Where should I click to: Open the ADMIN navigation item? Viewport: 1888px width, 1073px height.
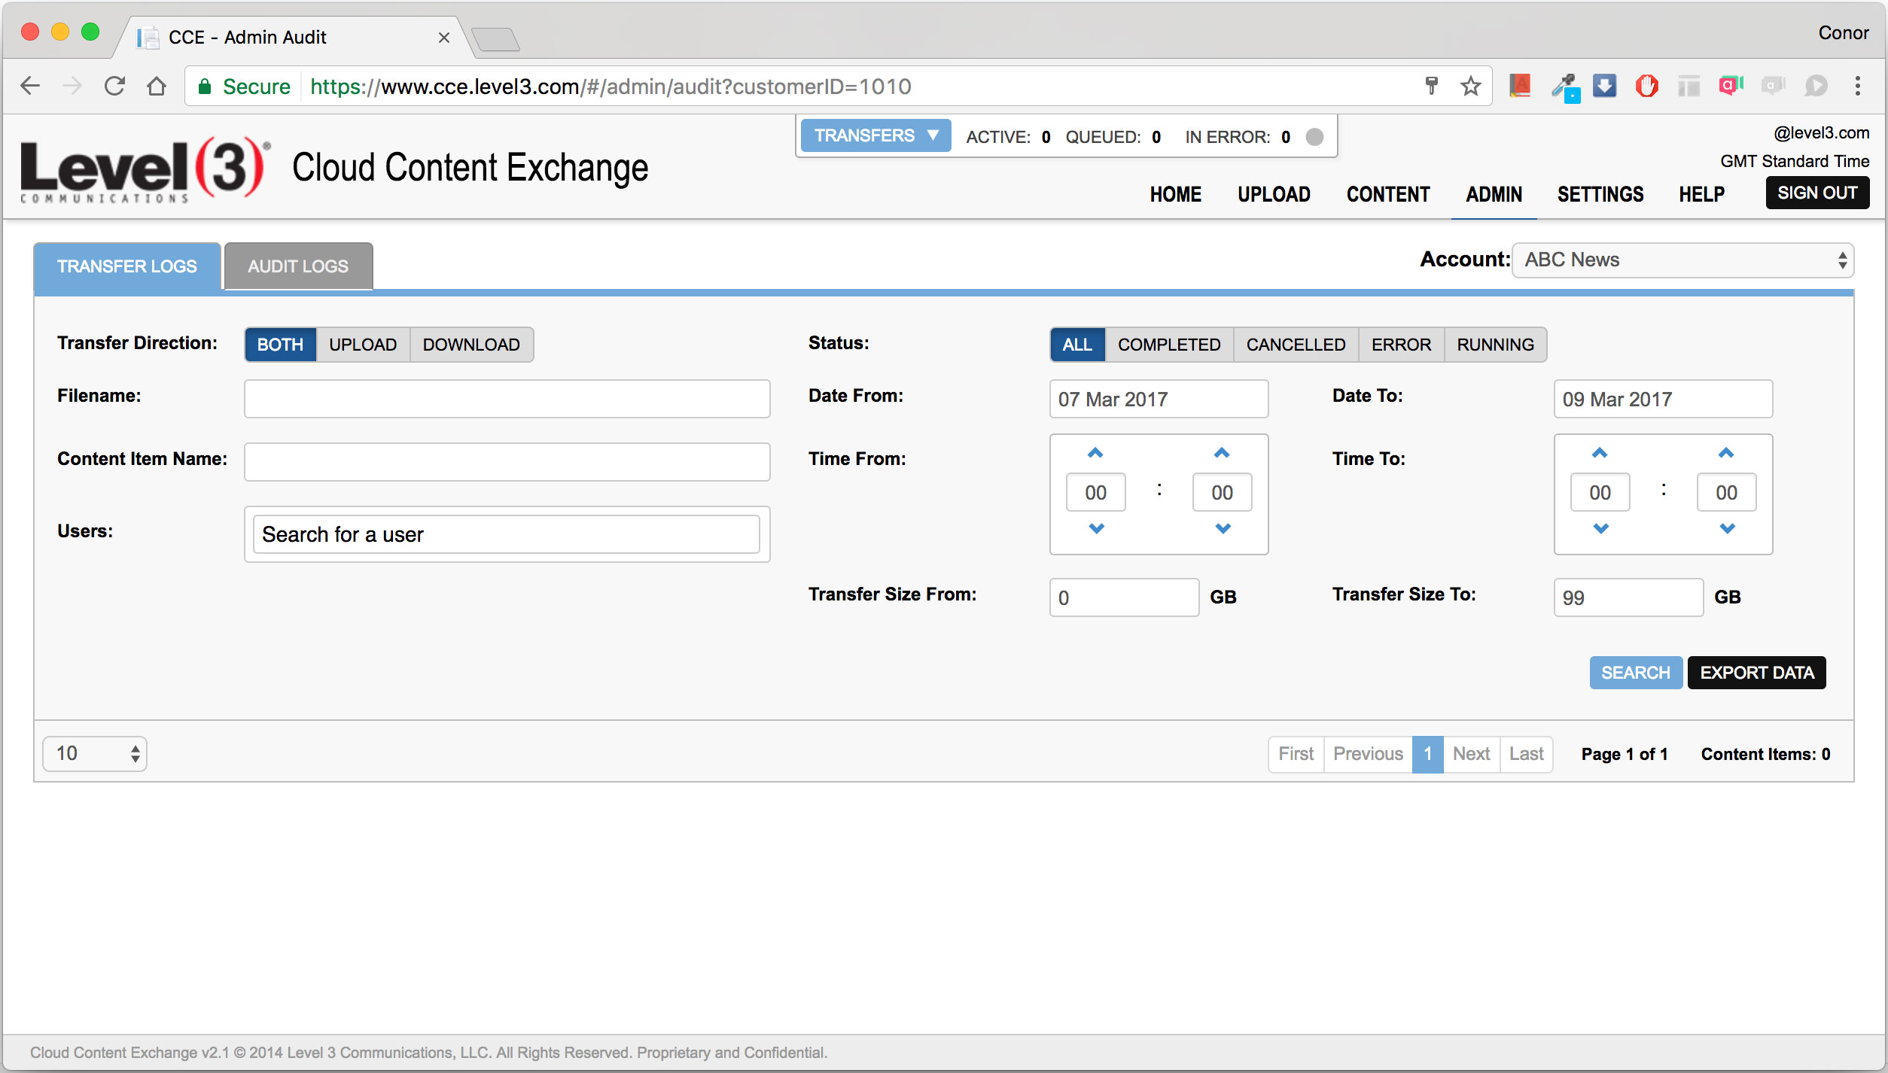pos(1494,194)
